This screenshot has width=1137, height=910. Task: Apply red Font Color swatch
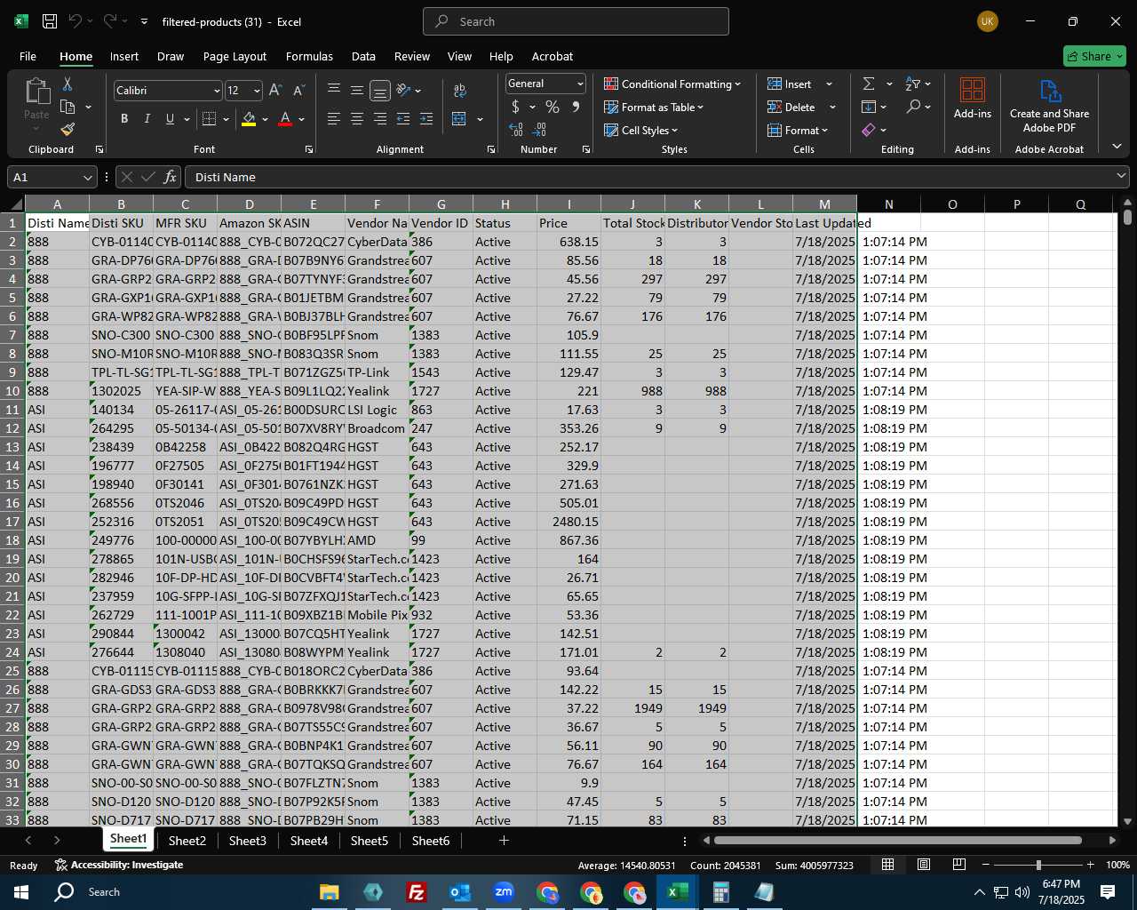point(285,119)
